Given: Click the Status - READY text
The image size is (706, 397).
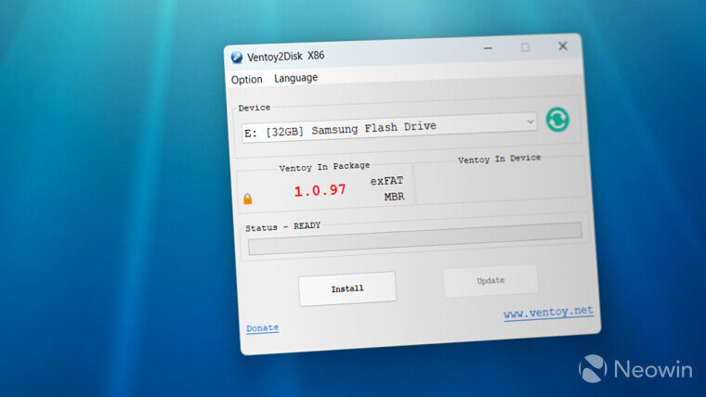Looking at the screenshot, I should click(282, 226).
